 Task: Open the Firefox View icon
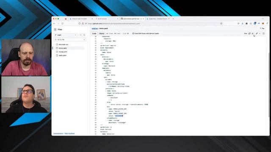point(66,19)
